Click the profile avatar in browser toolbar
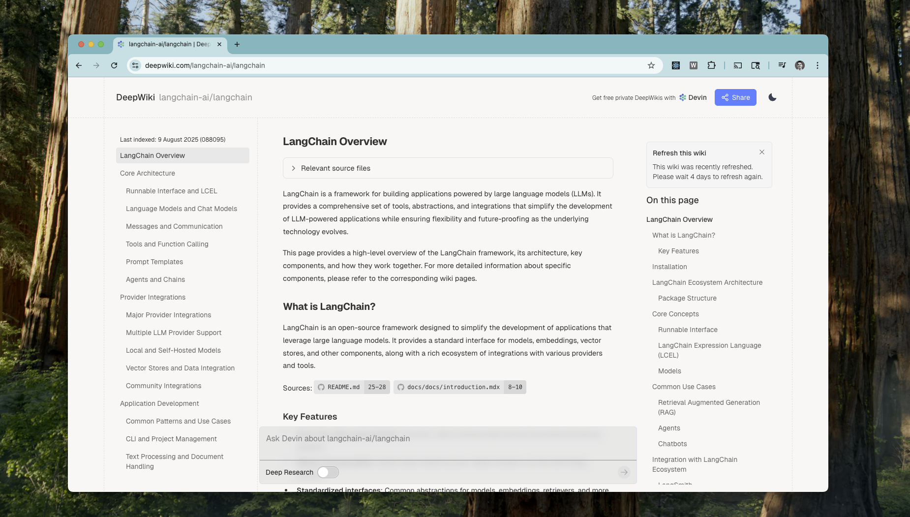Viewport: 910px width, 517px height. tap(800, 65)
